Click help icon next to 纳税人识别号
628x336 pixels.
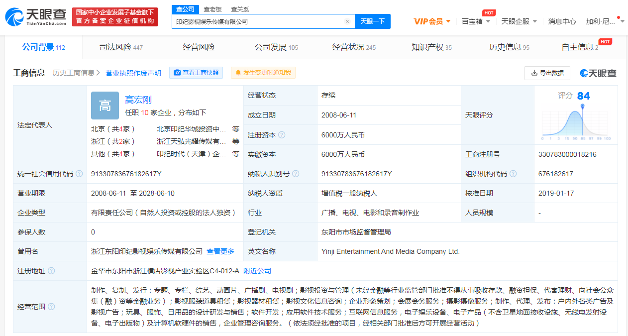point(296,174)
